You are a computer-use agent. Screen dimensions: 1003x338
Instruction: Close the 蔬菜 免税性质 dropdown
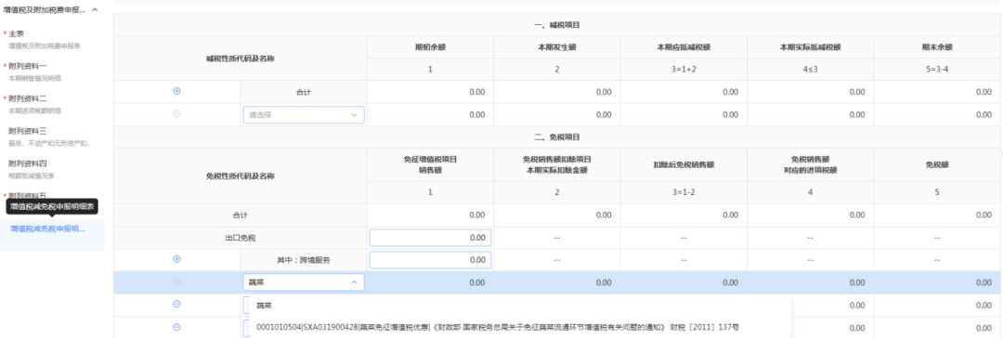point(304,282)
